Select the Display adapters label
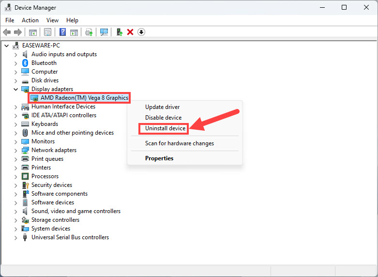The height and width of the screenshot is (277, 378). tap(52, 89)
